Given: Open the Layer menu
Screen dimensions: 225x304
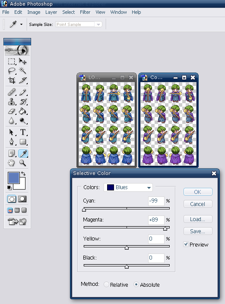Looking at the screenshot, I should click(51, 12).
